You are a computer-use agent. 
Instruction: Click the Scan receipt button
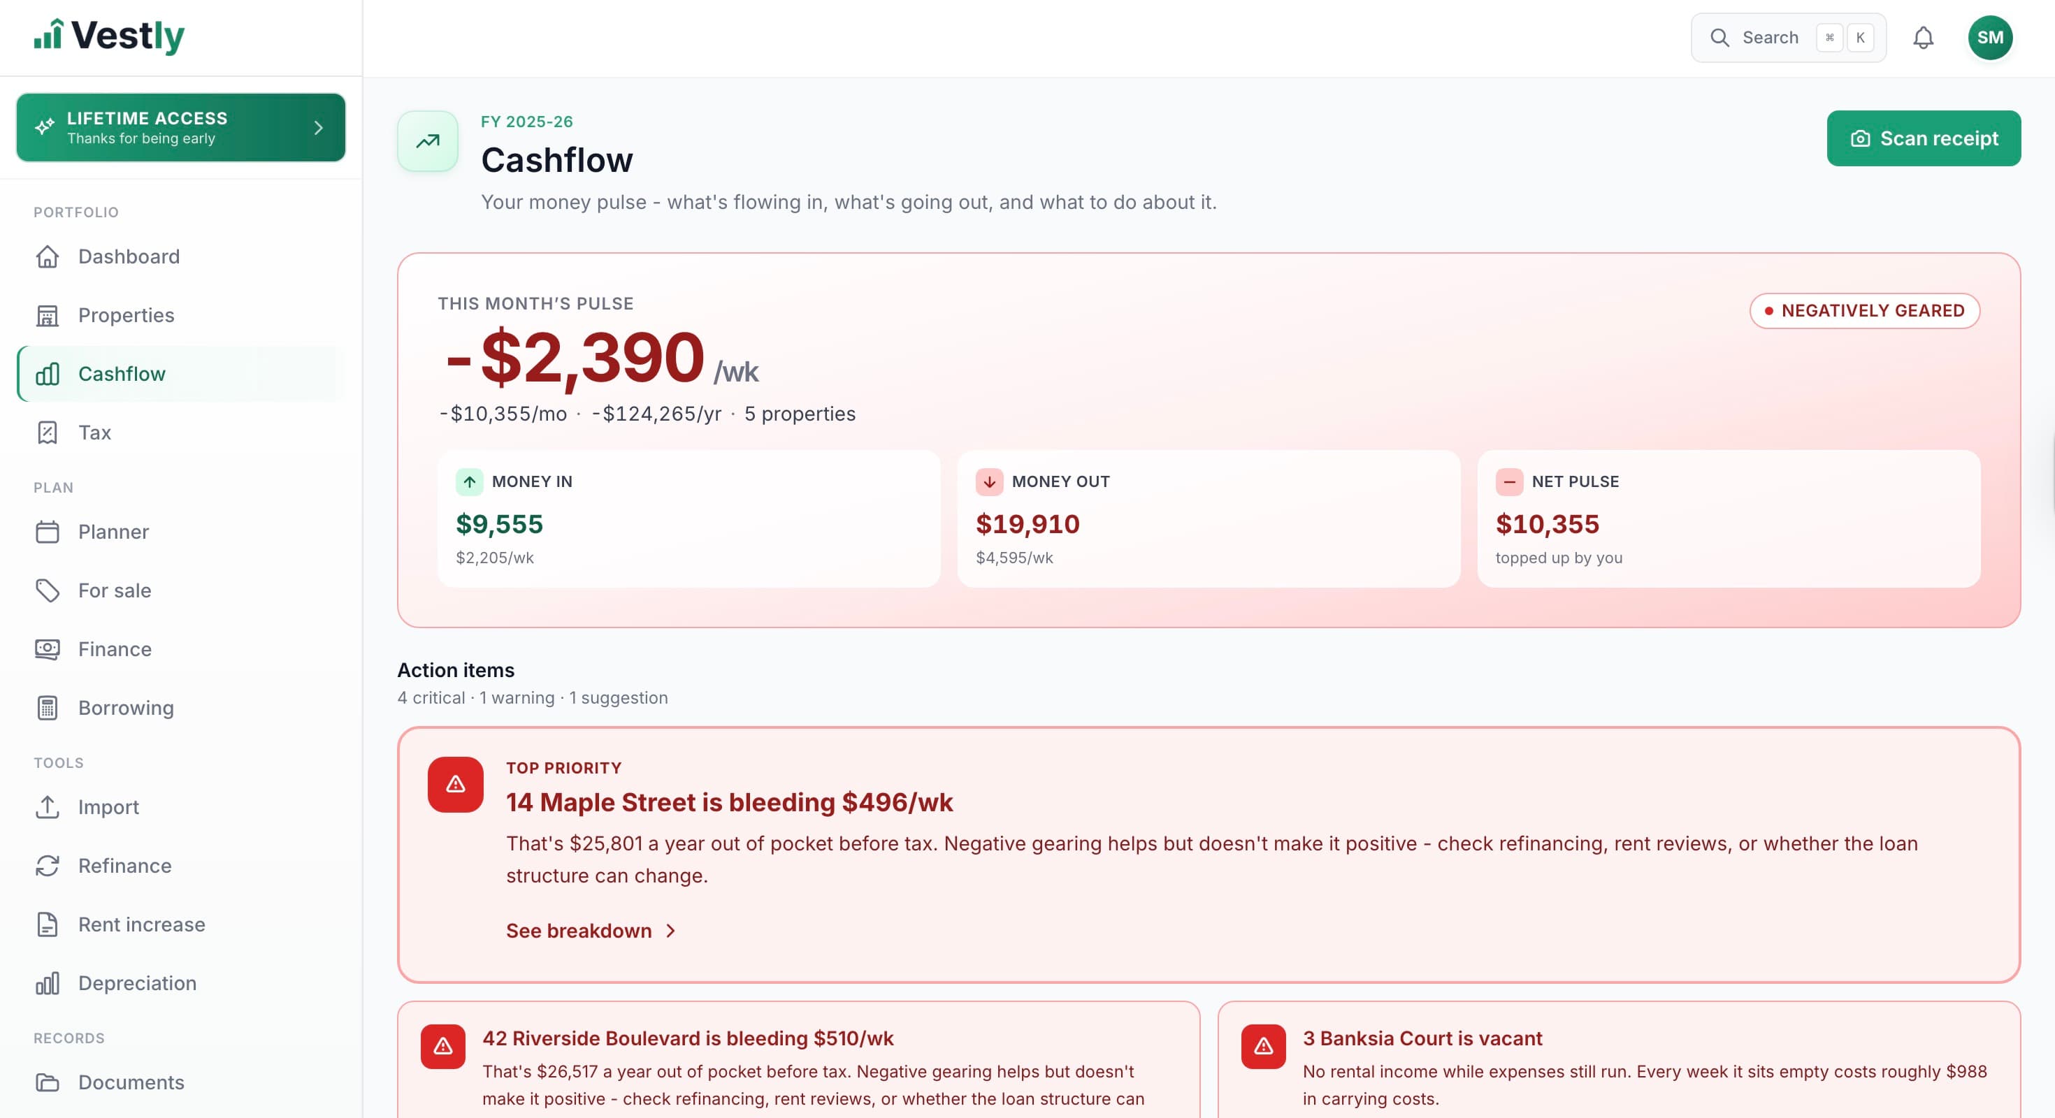pos(1924,139)
